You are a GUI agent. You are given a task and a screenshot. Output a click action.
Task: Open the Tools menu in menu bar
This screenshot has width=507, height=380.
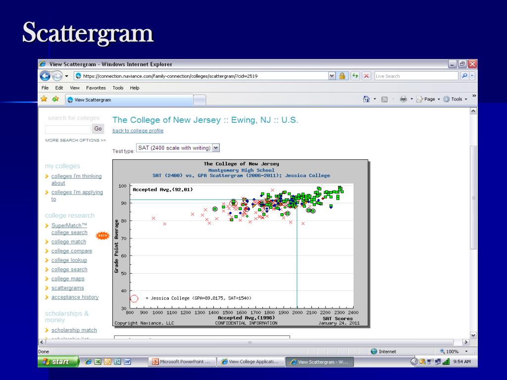(x=118, y=88)
